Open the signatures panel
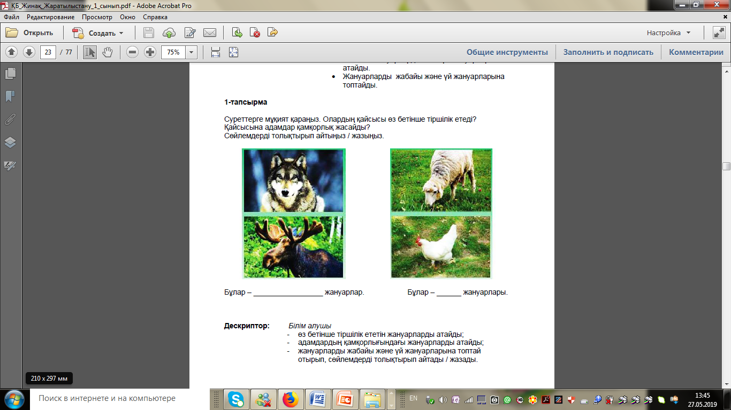Screen dimensions: 731x410 click(10, 165)
